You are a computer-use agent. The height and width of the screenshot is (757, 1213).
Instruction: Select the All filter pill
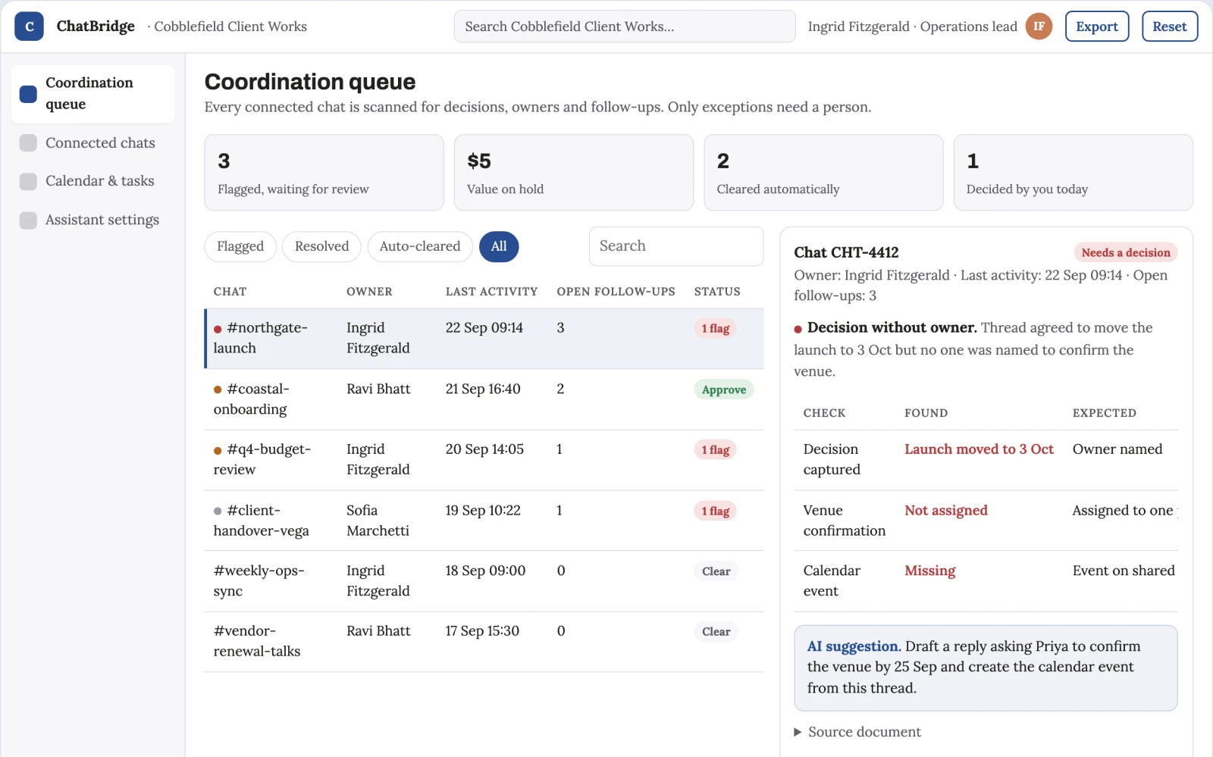click(499, 246)
